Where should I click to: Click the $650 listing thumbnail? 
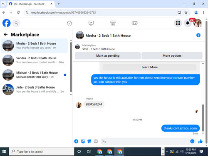(x=77, y=47)
